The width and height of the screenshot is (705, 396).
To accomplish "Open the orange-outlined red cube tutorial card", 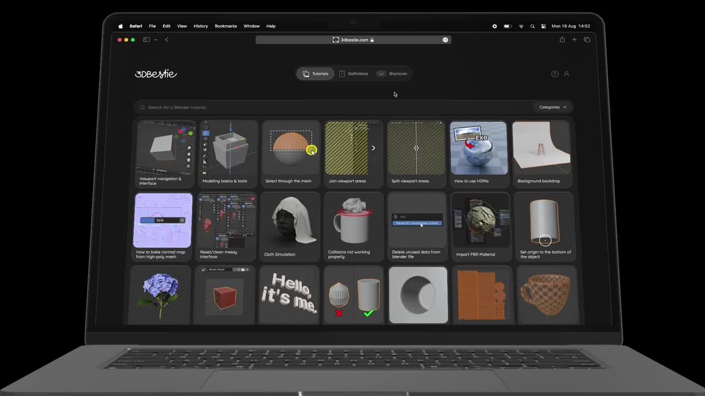I will pos(225,295).
